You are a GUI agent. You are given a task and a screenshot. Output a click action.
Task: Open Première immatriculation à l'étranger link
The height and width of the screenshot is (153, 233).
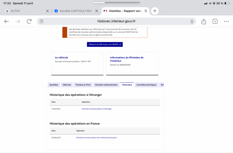(97, 109)
